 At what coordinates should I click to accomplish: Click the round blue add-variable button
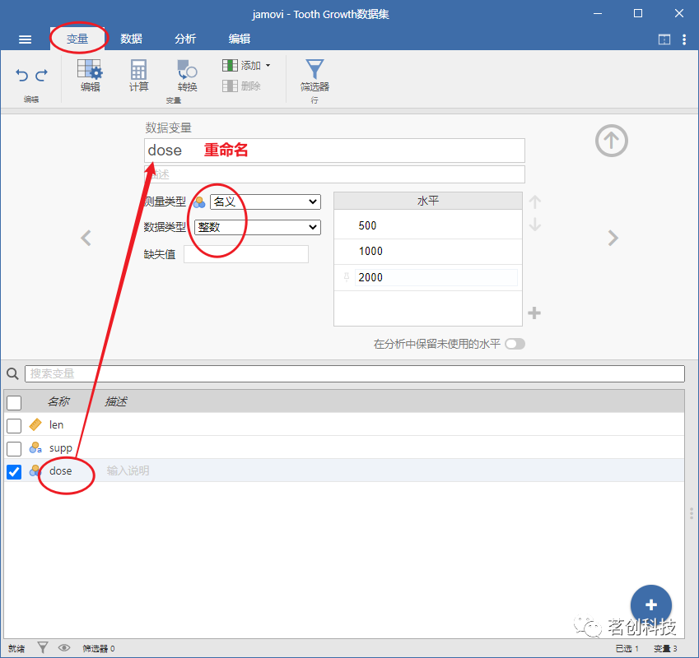point(651,605)
